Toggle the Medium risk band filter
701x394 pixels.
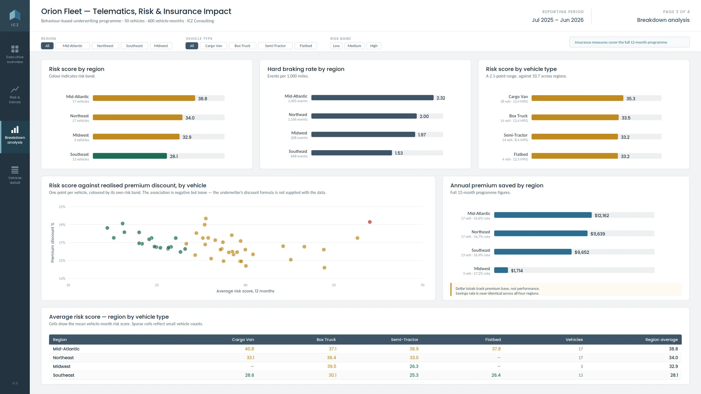(354, 46)
